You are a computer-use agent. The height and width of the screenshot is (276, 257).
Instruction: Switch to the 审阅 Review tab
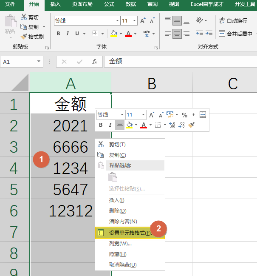[x=153, y=4]
